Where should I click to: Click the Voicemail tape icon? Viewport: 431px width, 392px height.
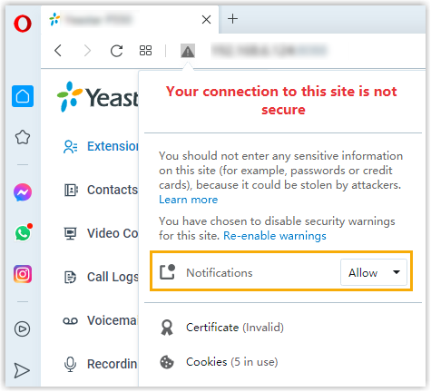click(x=70, y=320)
